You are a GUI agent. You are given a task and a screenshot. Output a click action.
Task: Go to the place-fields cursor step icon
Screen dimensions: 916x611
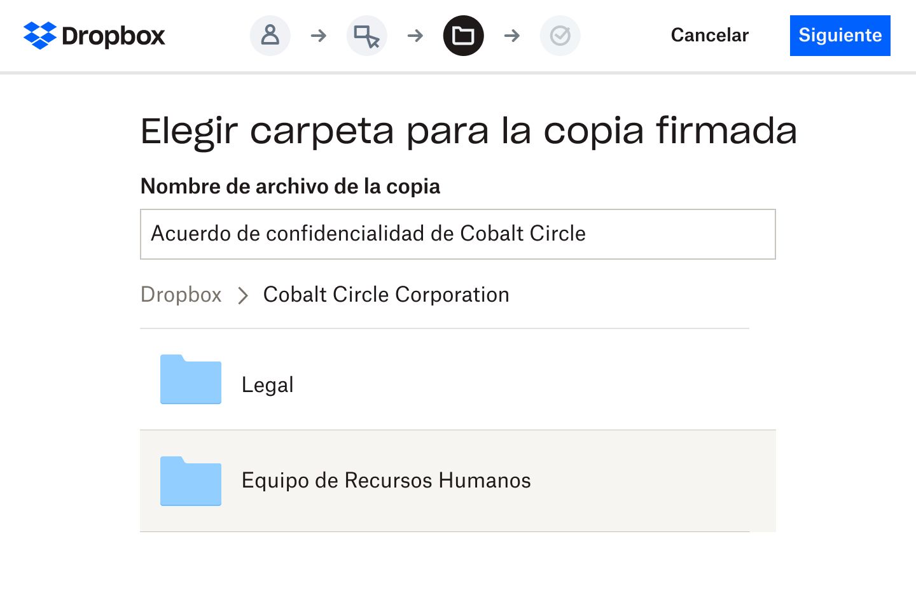click(367, 36)
